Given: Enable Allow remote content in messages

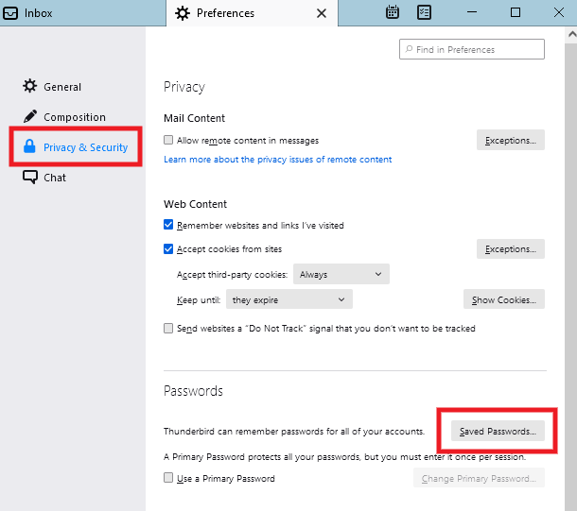Looking at the screenshot, I should coord(168,140).
